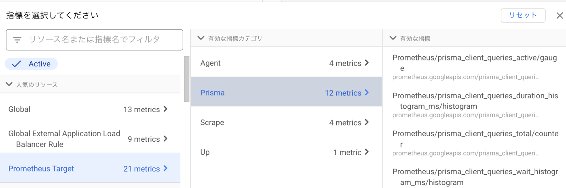This screenshot has width=566, height=188.
Task: Collapse the 人気のリソース section
Action: (9, 85)
